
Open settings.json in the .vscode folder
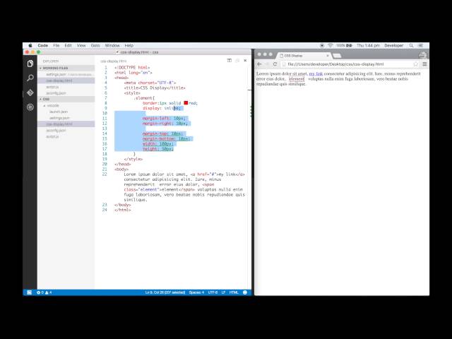[x=66, y=118]
